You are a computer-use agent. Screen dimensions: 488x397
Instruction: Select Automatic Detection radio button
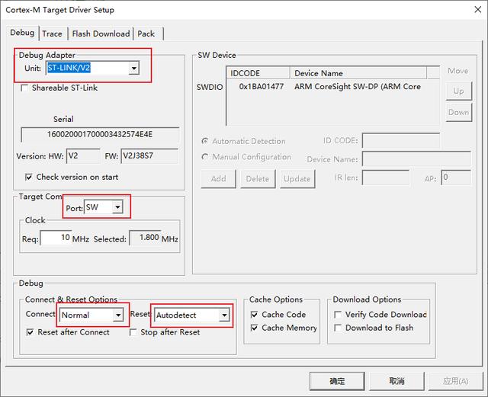[204, 141]
